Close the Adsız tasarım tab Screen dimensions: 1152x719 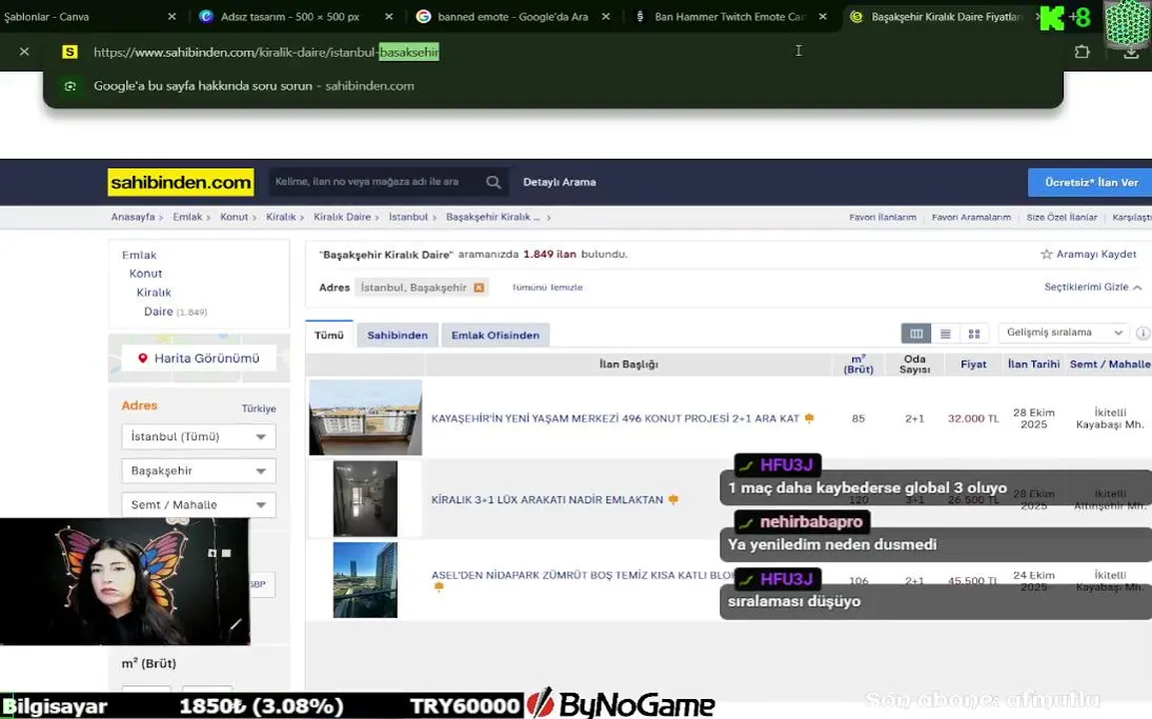pyautogui.click(x=389, y=16)
